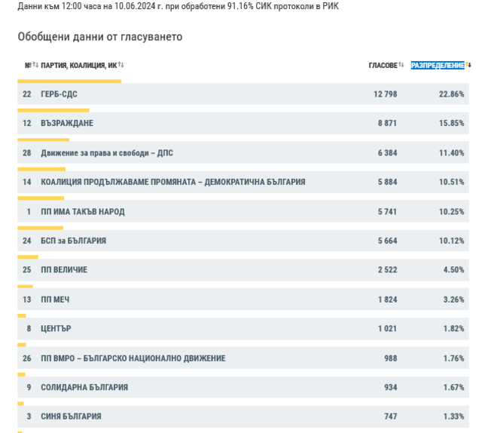Click vote count 1 824

(x=387, y=299)
